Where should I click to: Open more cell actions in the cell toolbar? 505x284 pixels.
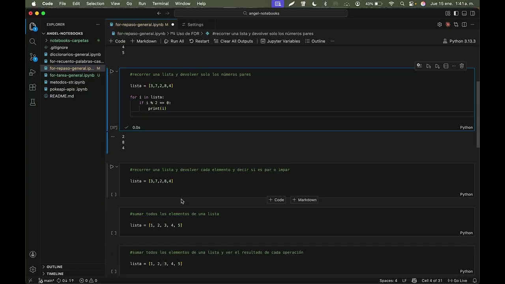coord(454,66)
